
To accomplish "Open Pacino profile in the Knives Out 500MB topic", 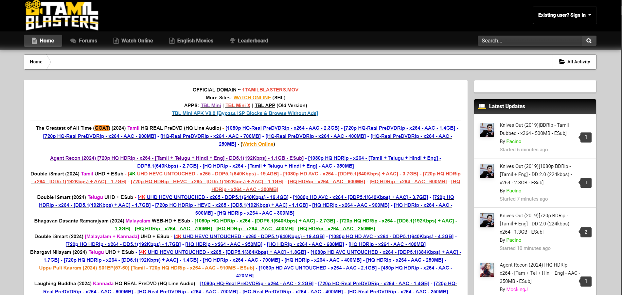I will 514,141.
